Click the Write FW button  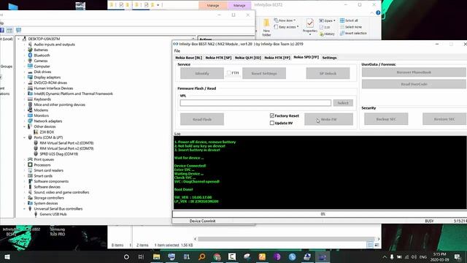(329, 119)
